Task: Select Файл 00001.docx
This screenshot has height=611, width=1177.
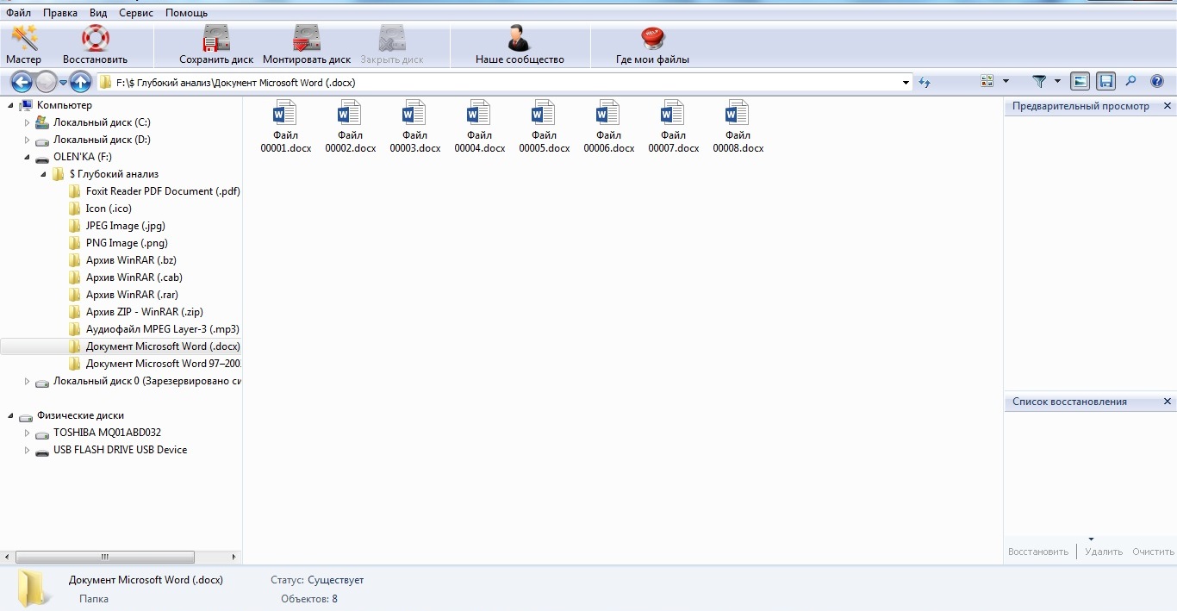Action: (286, 127)
